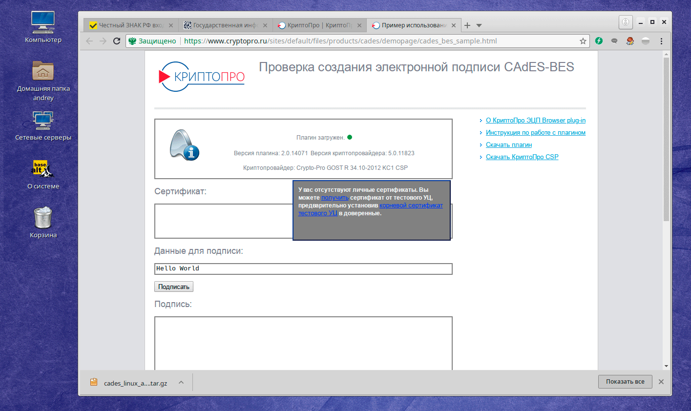Open the Скачать плагин link
This screenshot has width=691, height=411.
[508, 145]
